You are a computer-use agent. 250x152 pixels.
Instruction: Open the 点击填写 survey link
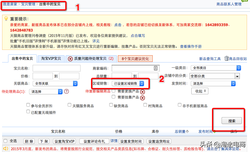[x=138, y=36]
